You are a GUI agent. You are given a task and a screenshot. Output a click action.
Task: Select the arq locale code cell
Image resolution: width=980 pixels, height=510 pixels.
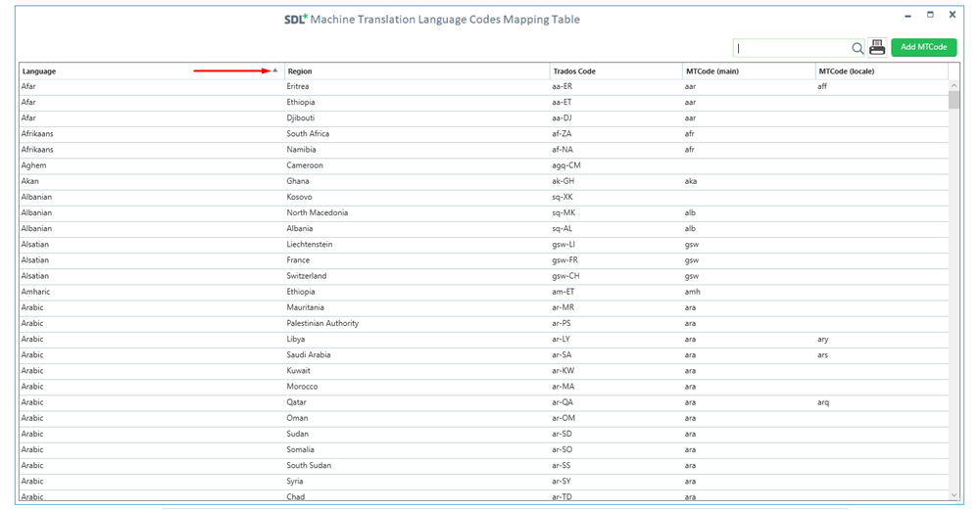823,402
